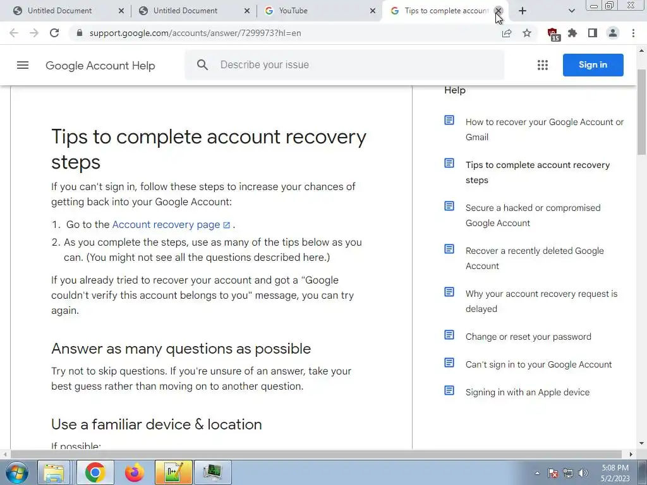Close the first Untitled Document tab
Image resolution: width=647 pixels, height=485 pixels.
coord(121,11)
